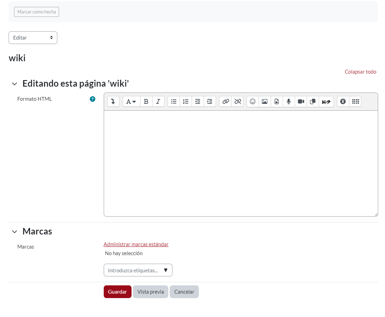
Task: Record video with the camera icon
Action: [x=301, y=101]
